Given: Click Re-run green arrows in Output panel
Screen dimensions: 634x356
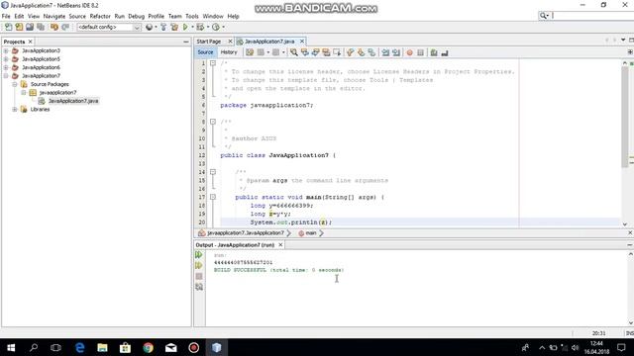Looking at the screenshot, I should [x=198, y=255].
